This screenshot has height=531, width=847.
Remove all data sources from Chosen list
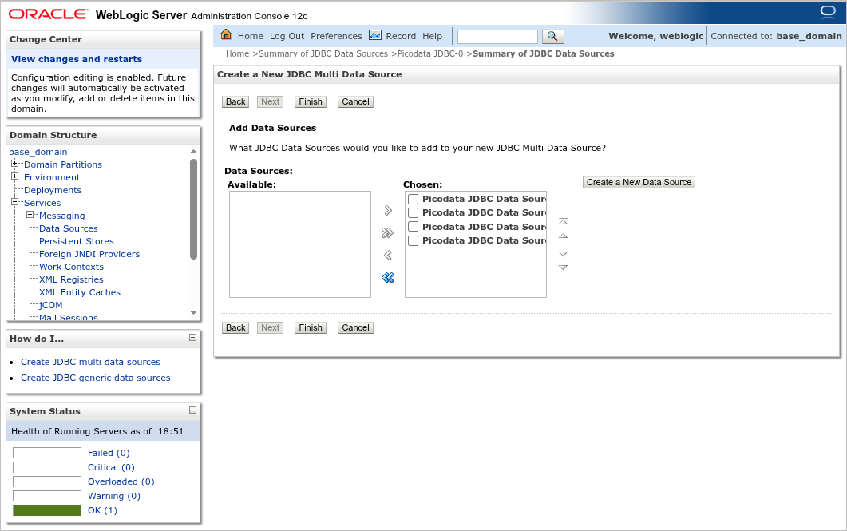pos(386,277)
